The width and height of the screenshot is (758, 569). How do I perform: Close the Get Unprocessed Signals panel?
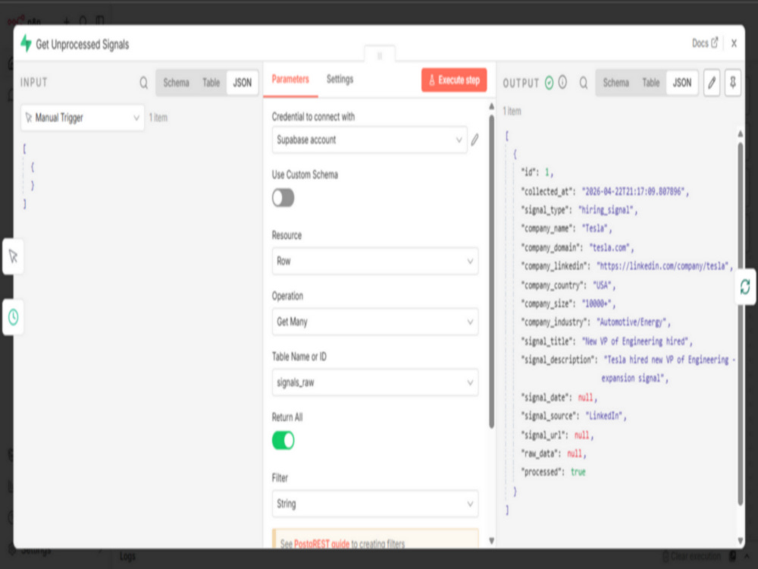pos(734,43)
